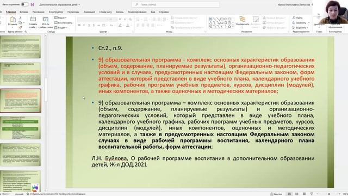This screenshot has height=196, width=348.
Task: Click Использовать слайды снова icon
Action: (46, 20)
